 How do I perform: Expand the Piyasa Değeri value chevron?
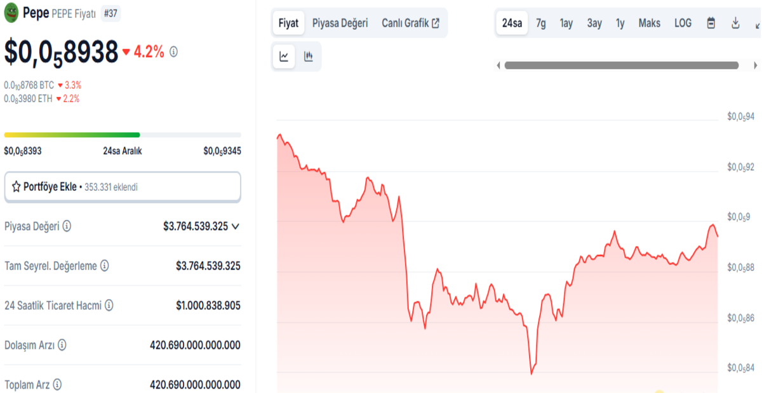236,226
